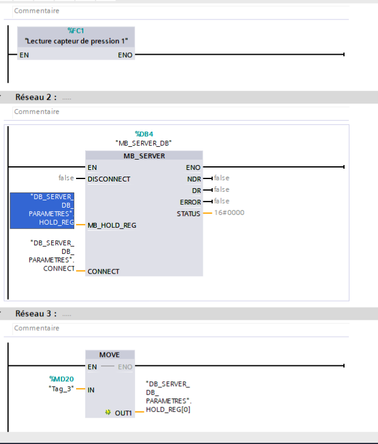
Task: Select the MB_SERVER block title
Action: click(144, 155)
